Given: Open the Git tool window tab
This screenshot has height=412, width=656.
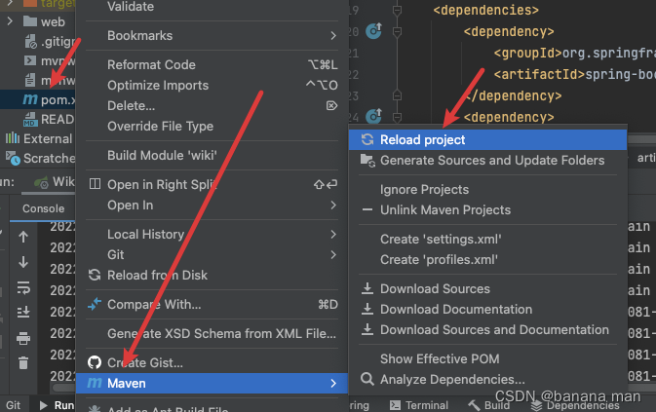Looking at the screenshot, I should point(13,405).
